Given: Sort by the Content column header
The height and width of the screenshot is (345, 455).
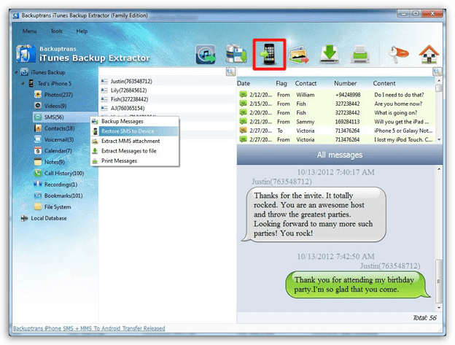Looking at the screenshot, I should [384, 84].
